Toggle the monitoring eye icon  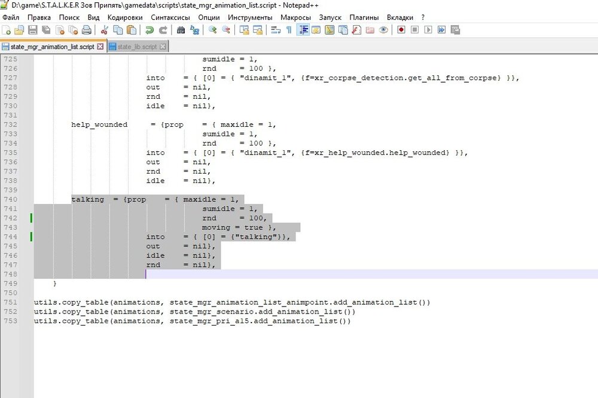[383, 30]
